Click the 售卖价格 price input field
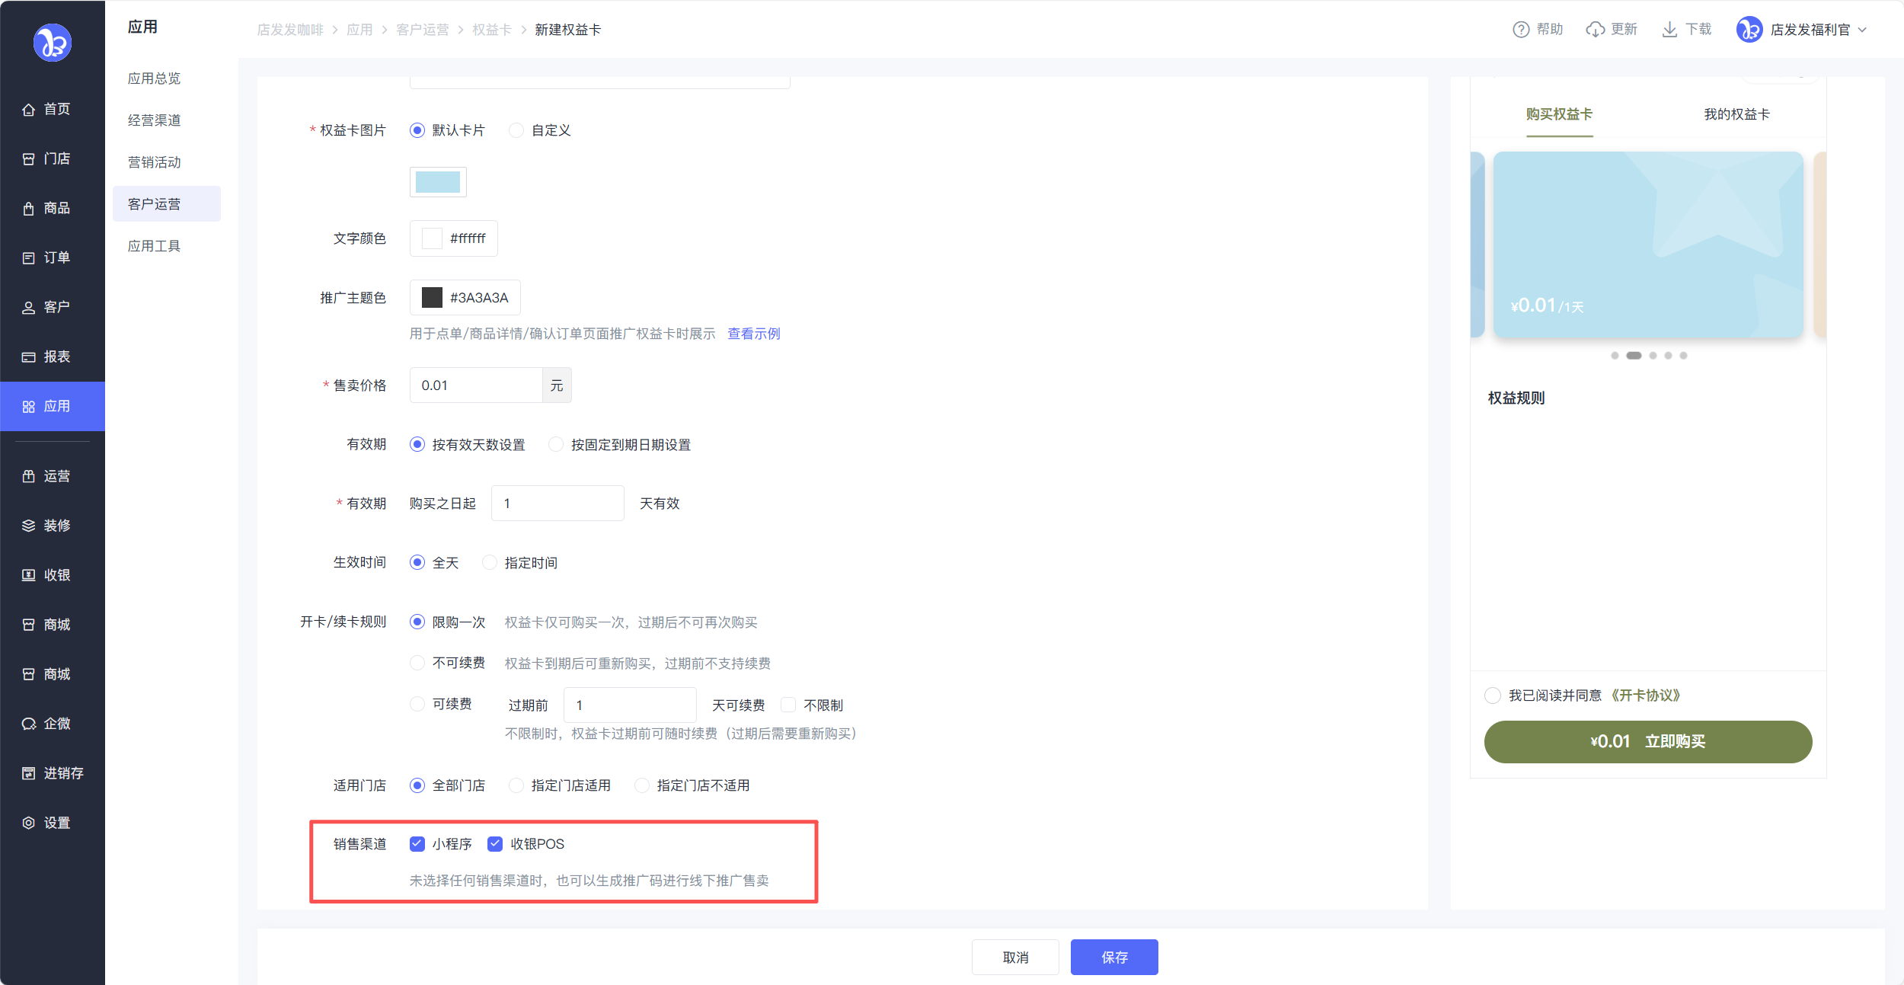This screenshot has width=1904, height=985. point(476,385)
